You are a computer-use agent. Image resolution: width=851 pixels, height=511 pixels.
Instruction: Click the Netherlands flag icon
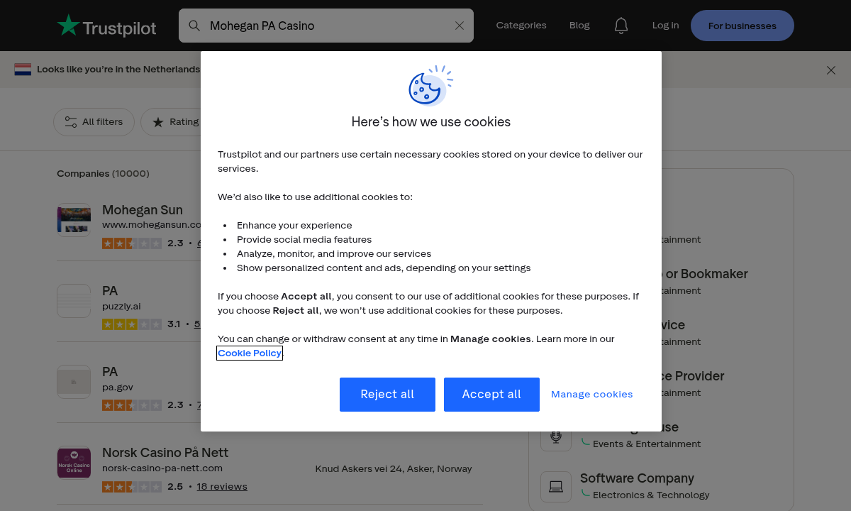point(23,70)
